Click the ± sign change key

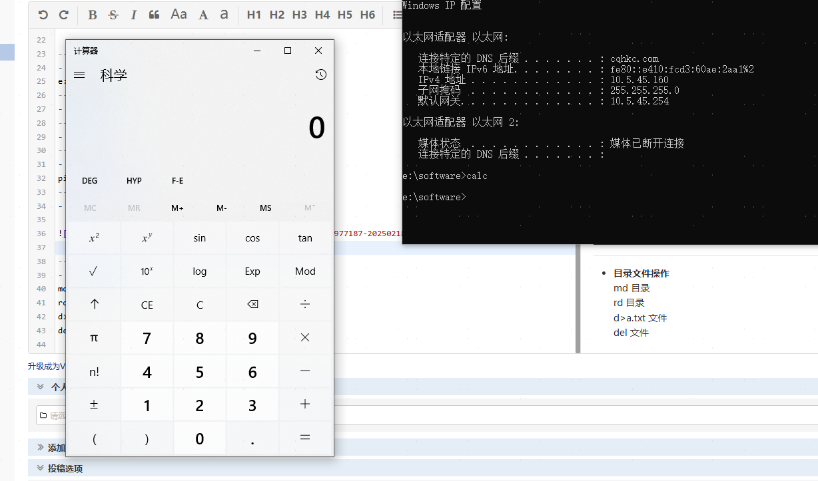95,405
